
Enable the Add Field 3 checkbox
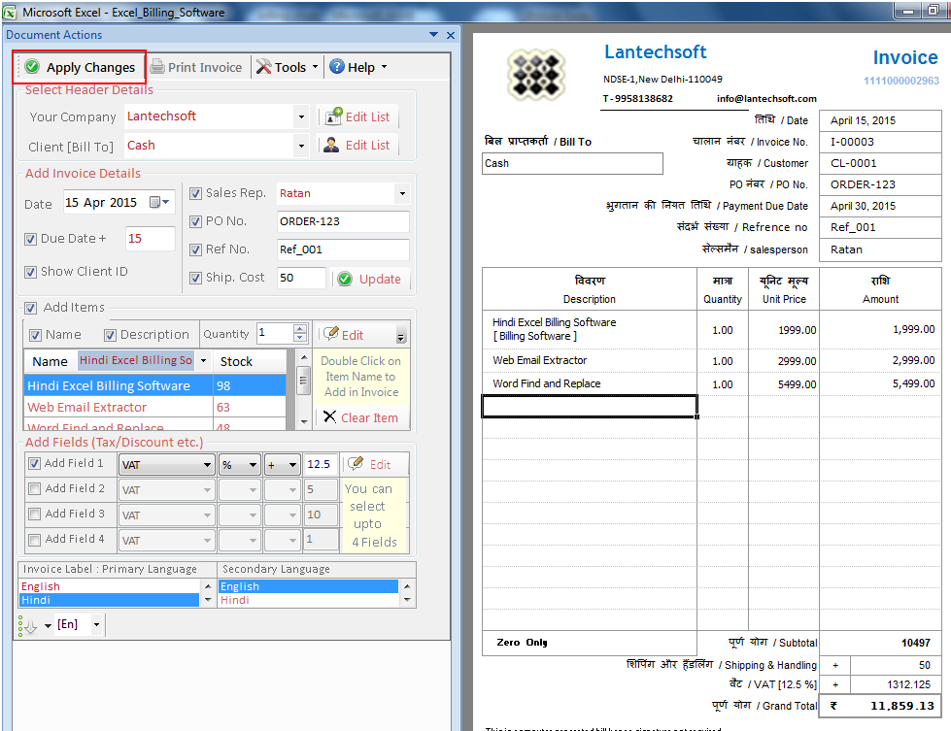click(x=35, y=514)
